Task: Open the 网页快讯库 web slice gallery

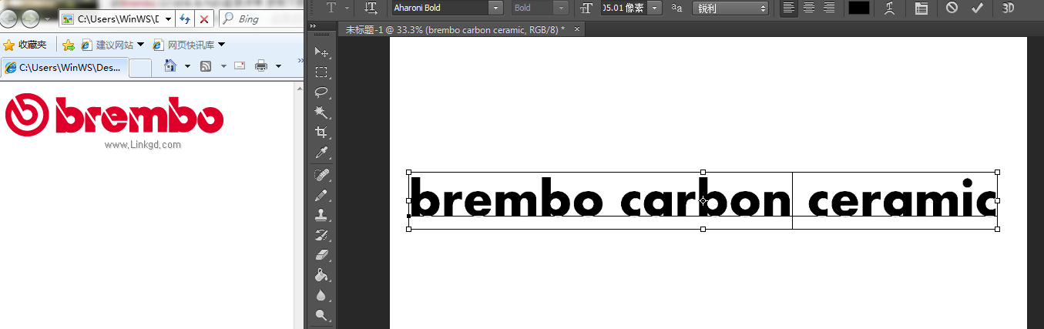Action: click(x=189, y=45)
